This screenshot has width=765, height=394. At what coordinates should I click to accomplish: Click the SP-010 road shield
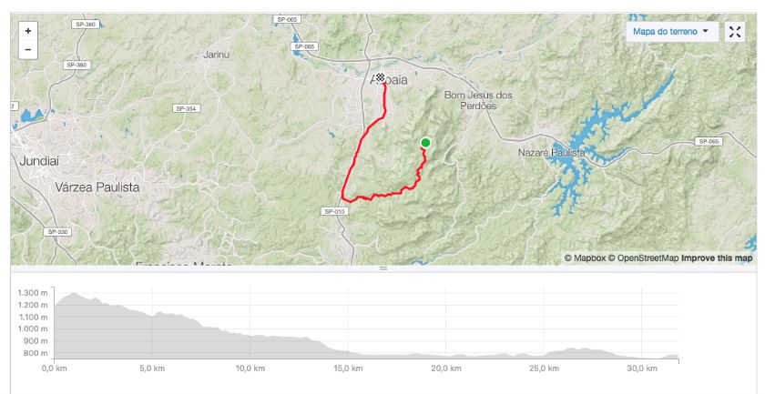coord(334,211)
